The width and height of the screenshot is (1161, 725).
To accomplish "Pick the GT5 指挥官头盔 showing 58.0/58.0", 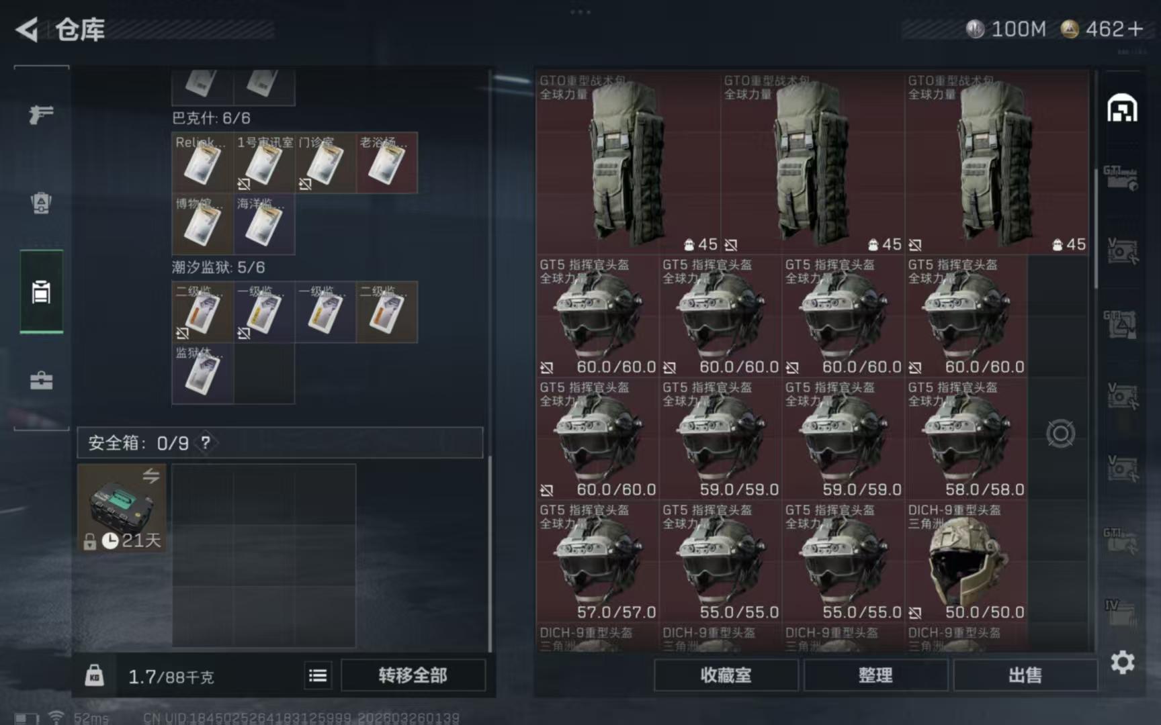I will (966, 438).
